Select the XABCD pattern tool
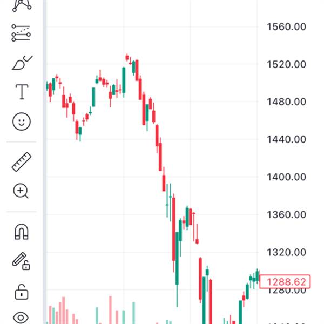This screenshot has width=324, height=324. tap(22, 5)
